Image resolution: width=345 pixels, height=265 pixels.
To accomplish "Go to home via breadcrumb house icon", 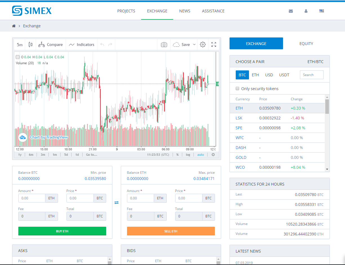I will 14,26.
